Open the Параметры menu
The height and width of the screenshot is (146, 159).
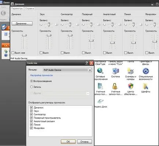[x=17, y=8]
